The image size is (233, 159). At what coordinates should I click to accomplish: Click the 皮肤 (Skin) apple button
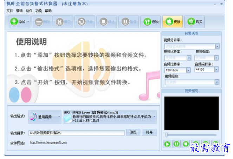pos(173,22)
